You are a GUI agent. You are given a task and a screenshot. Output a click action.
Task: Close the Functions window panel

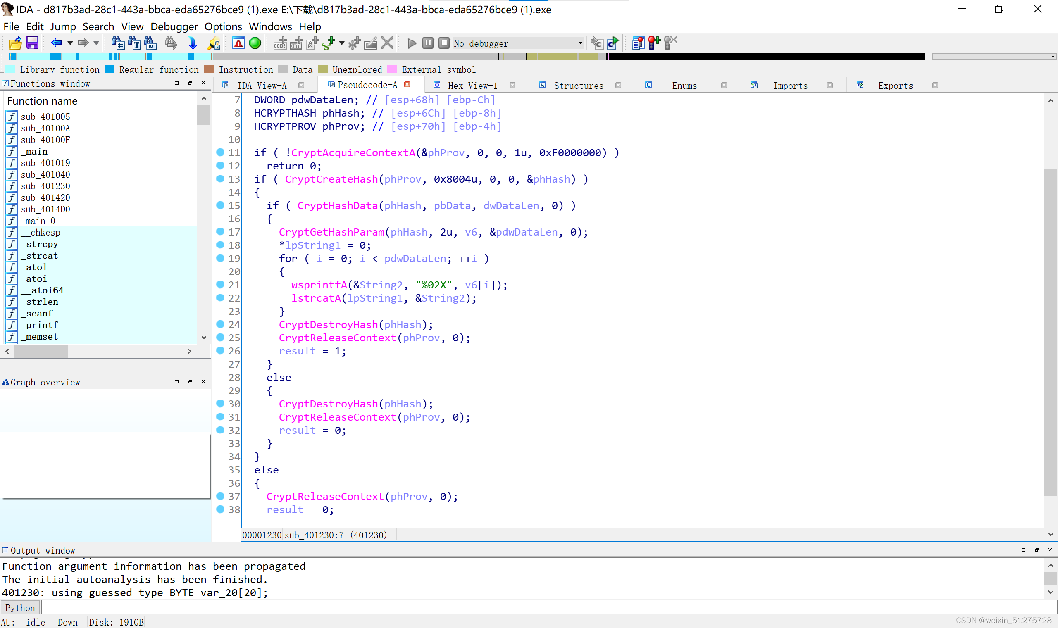[204, 83]
